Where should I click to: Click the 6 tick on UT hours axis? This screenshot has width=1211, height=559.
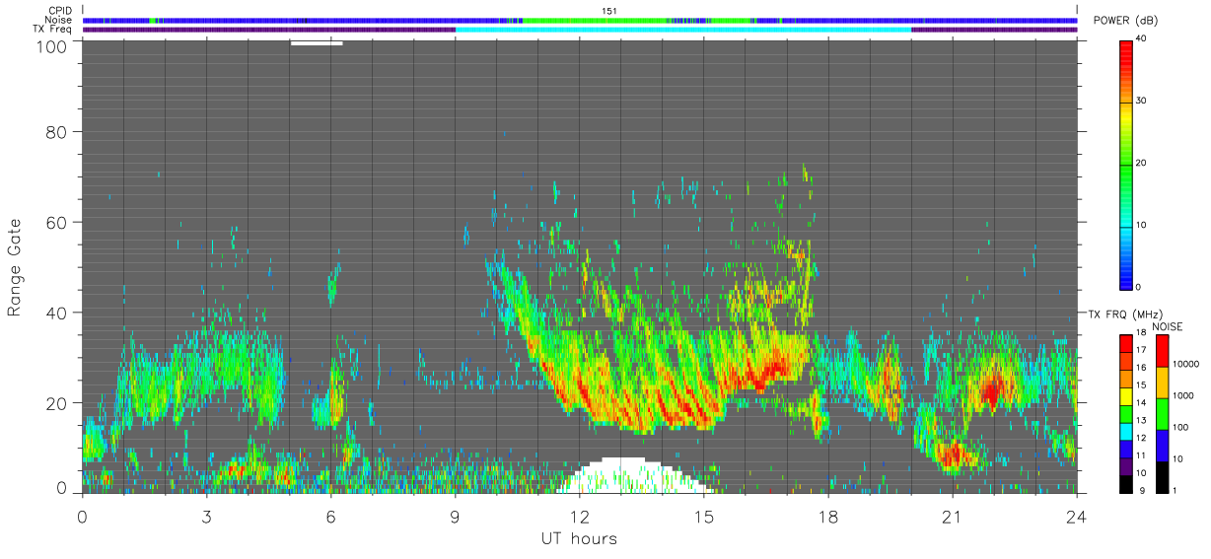(x=330, y=518)
